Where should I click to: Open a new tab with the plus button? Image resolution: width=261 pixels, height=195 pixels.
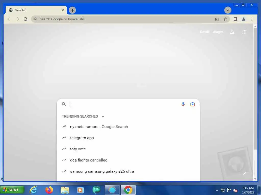(72, 10)
